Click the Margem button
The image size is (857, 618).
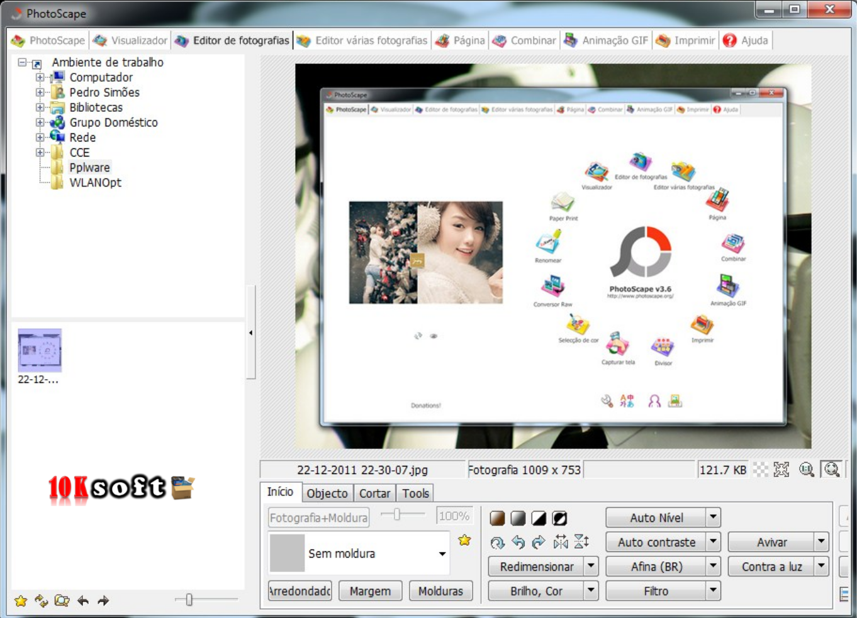(370, 591)
